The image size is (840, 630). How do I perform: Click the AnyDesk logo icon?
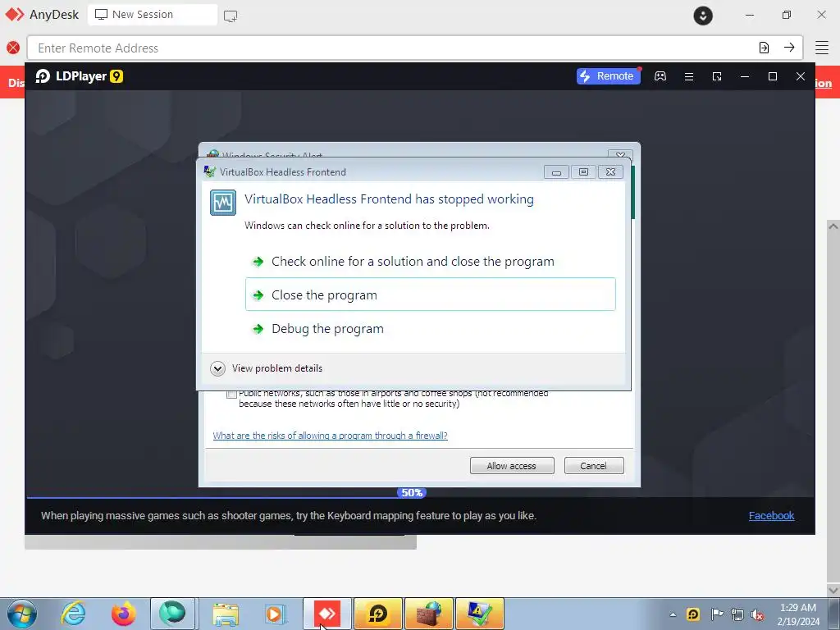click(x=15, y=15)
